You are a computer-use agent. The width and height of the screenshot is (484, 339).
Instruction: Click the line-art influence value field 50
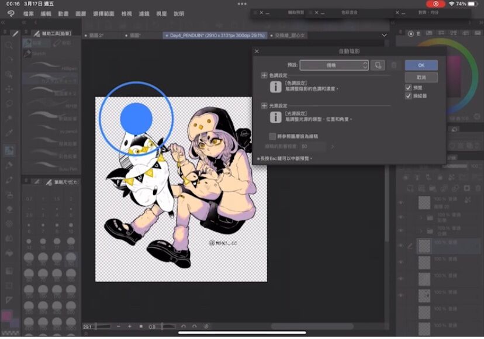coord(312,147)
